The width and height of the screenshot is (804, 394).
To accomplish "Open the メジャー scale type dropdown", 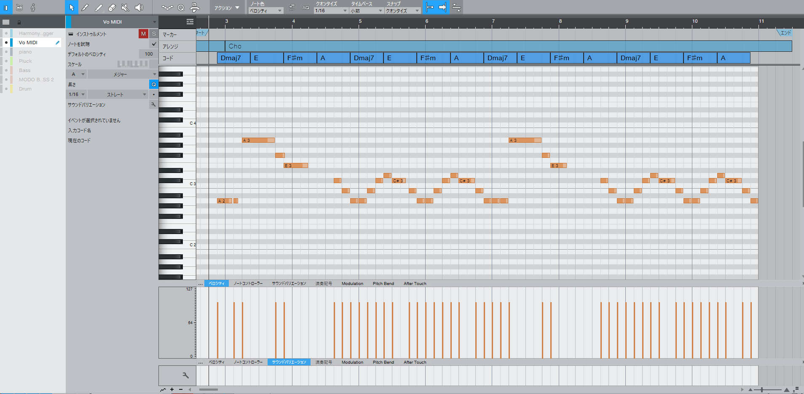I will (x=123, y=74).
